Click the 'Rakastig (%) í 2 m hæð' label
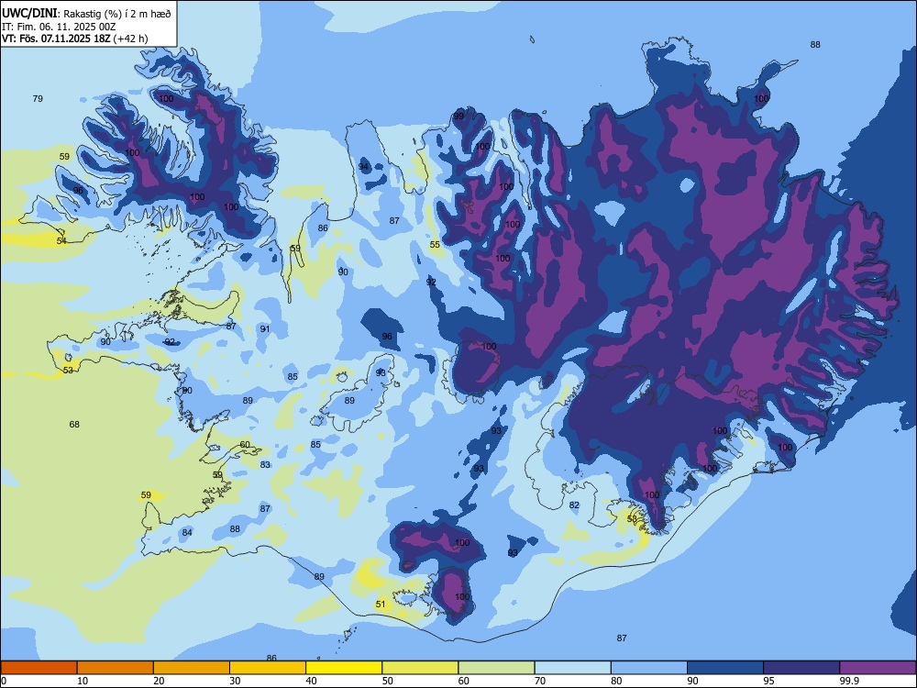Screen dimensions: 917x688 click(x=117, y=14)
